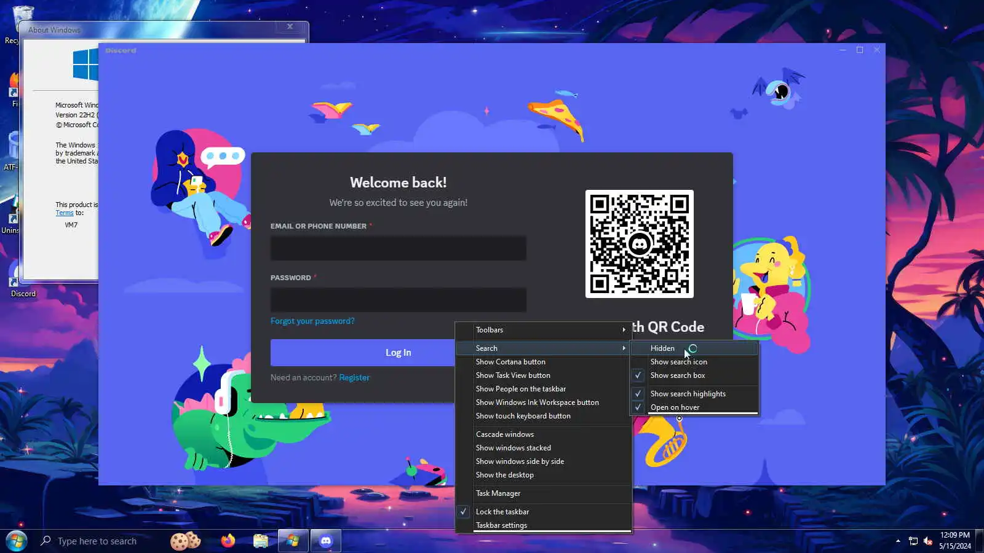Click the taskbar Type here to search box
Screen dimensions: 984x553
(98, 541)
